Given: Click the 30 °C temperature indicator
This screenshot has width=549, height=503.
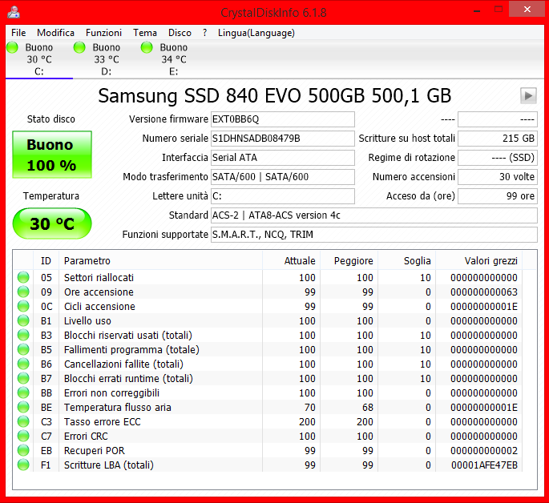Looking at the screenshot, I should coord(52,223).
